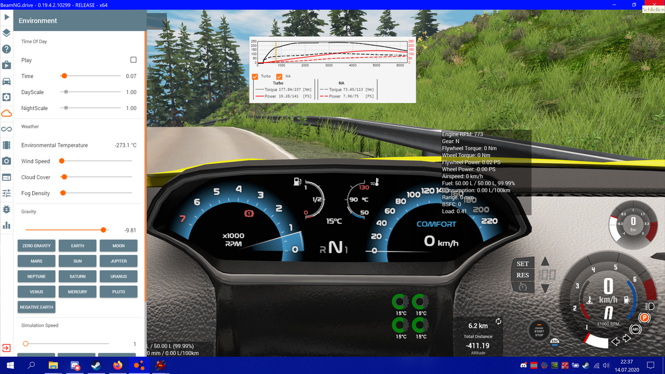
Task: Click the Fog Density slider handle
Action: 63,193
